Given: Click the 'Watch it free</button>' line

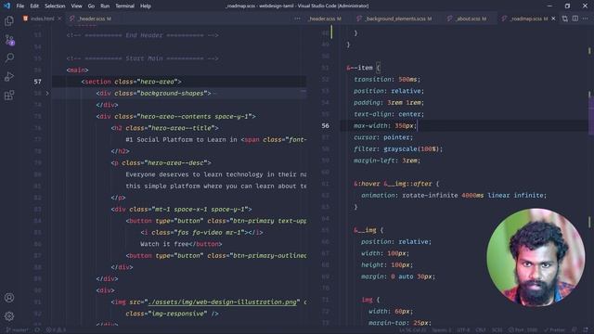Looking at the screenshot, I should (x=181, y=244).
